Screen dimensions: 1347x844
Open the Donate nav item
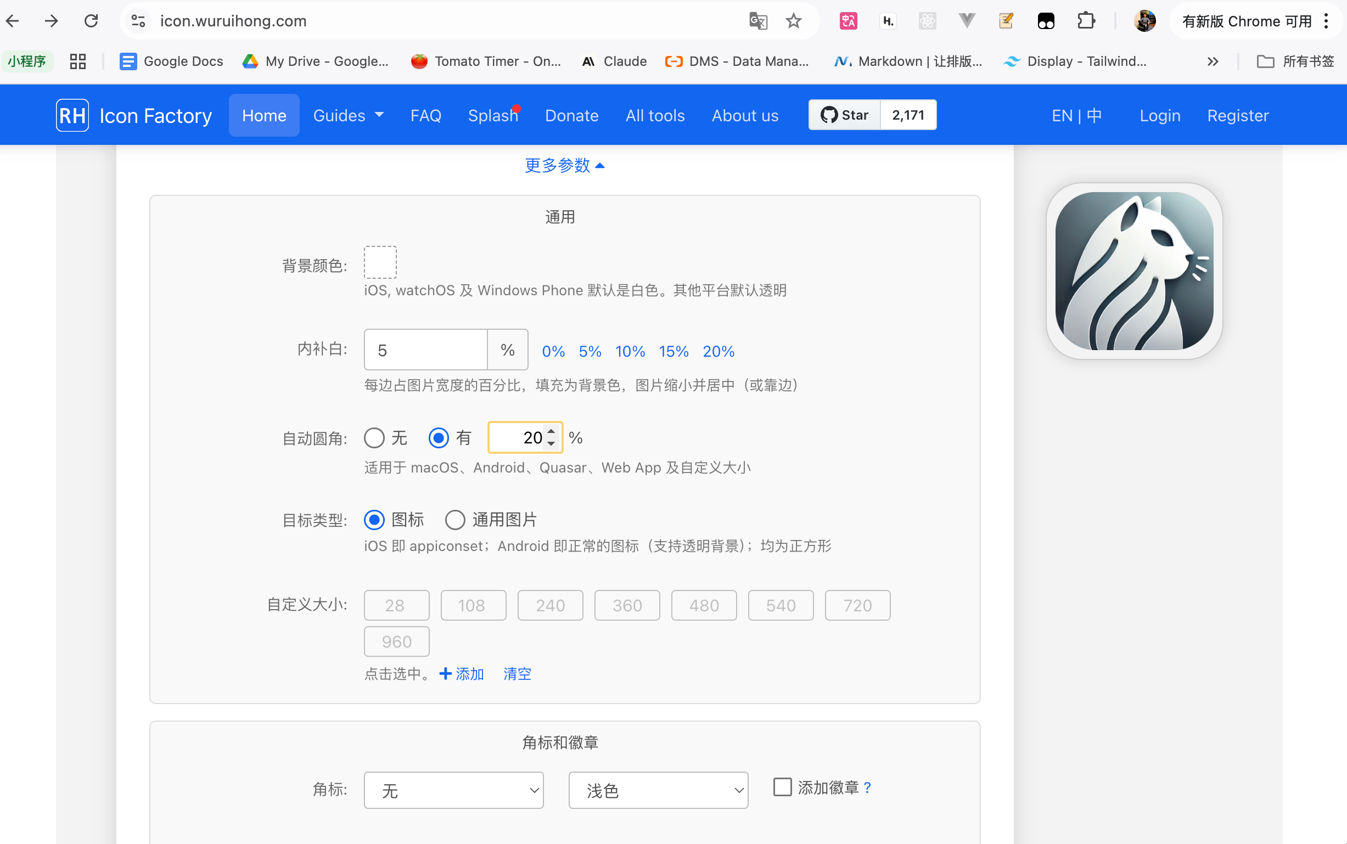tap(571, 116)
